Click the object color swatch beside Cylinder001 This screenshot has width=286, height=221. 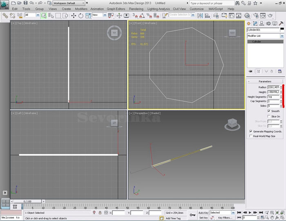click(282, 30)
